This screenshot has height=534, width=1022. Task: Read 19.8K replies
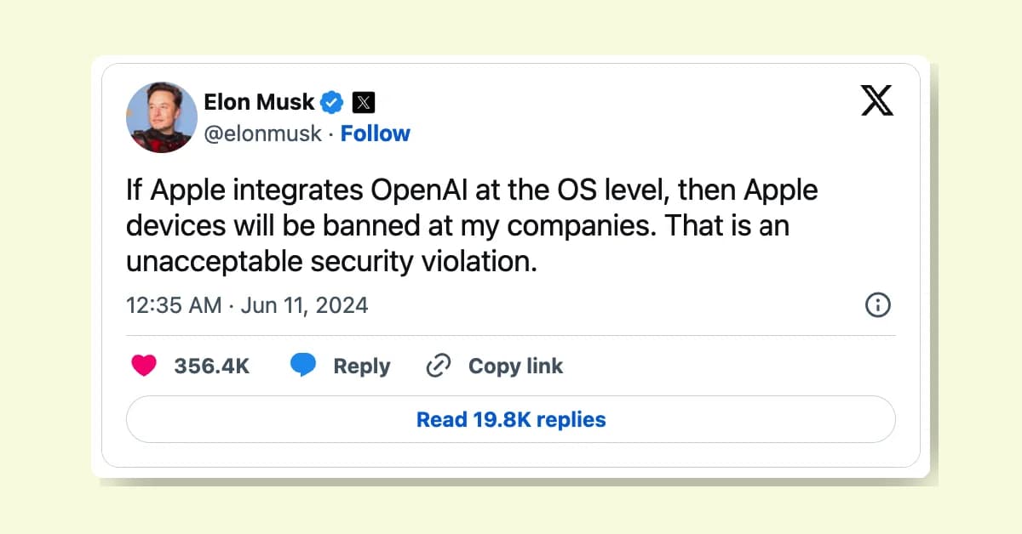click(510, 418)
